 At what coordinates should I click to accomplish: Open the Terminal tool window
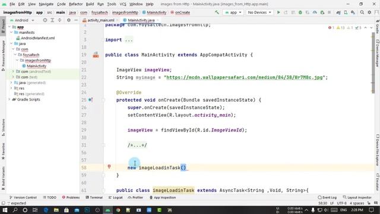coord(94,197)
